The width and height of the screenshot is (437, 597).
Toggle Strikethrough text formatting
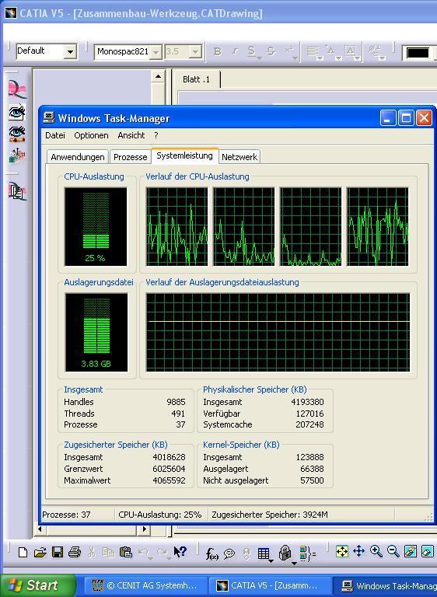tap(271, 51)
